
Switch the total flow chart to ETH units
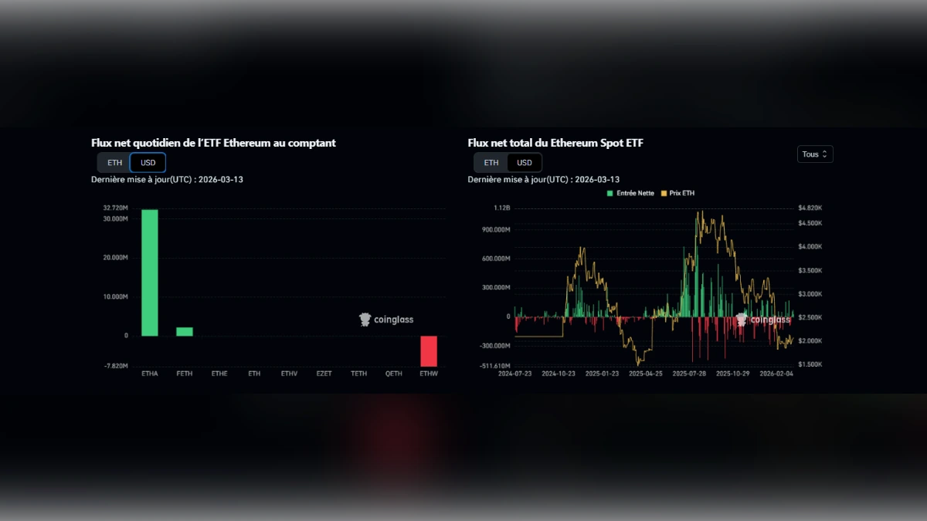coord(490,162)
